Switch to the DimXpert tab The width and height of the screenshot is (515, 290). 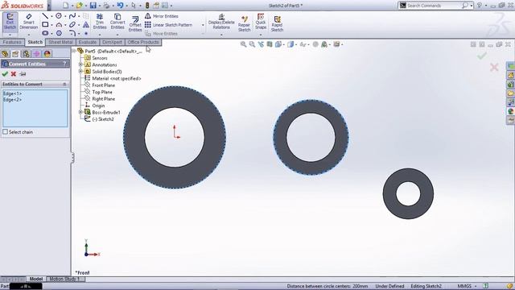click(112, 43)
